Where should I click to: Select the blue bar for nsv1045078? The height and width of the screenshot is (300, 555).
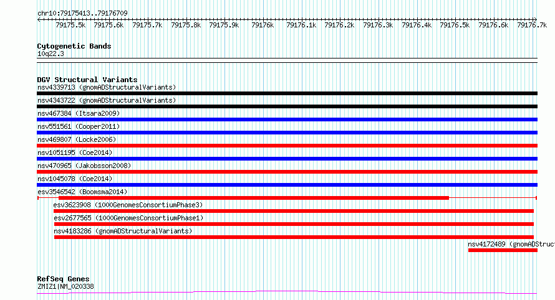[287, 185]
